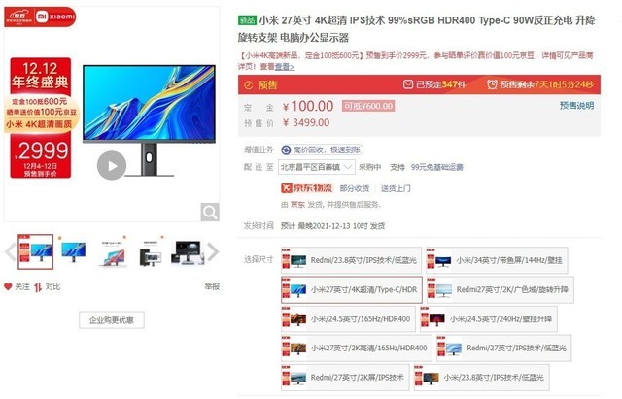
Task: Choose the Redmi/27英寸/IPS技术/低蓝光 size option
Action: [504, 348]
